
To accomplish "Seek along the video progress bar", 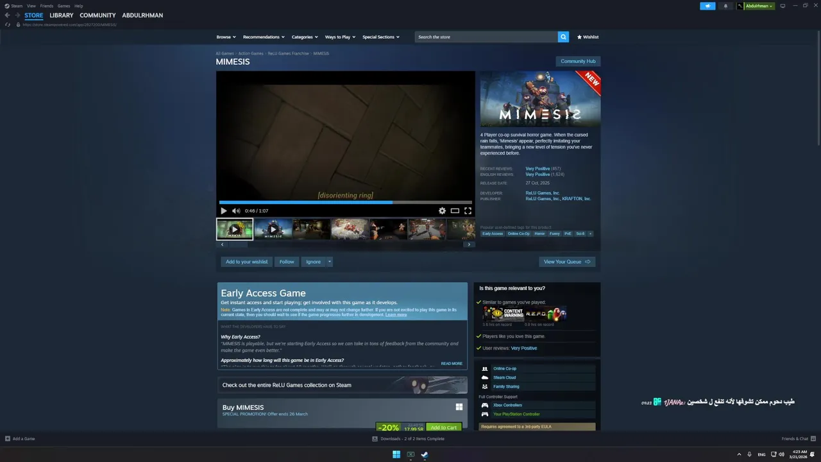I will tap(346, 202).
